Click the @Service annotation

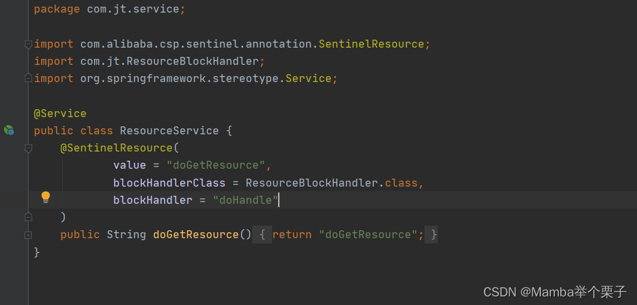60,113
